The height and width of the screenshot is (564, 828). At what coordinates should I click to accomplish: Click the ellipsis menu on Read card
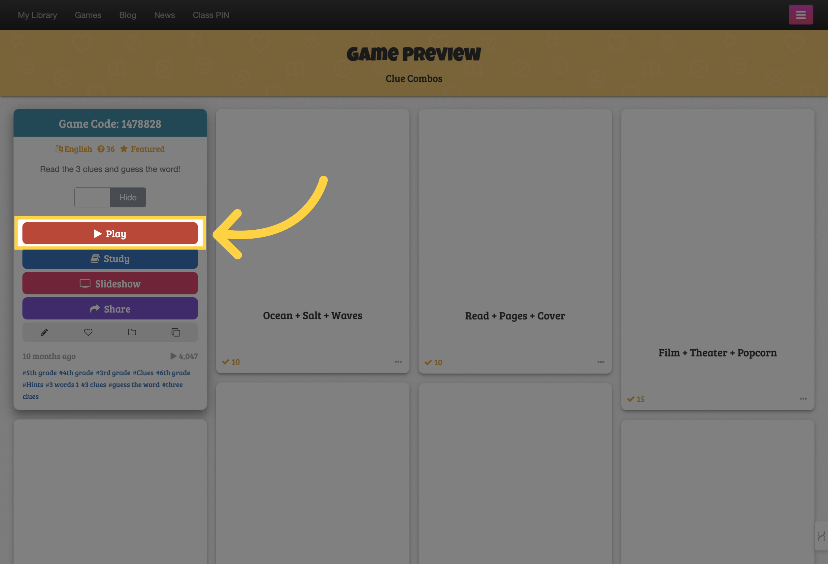(x=601, y=361)
